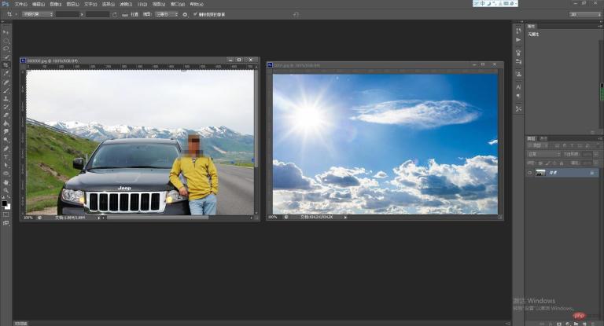Click the lock icon on Background layer
Viewport: 604px width, 326px height.
(591, 172)
